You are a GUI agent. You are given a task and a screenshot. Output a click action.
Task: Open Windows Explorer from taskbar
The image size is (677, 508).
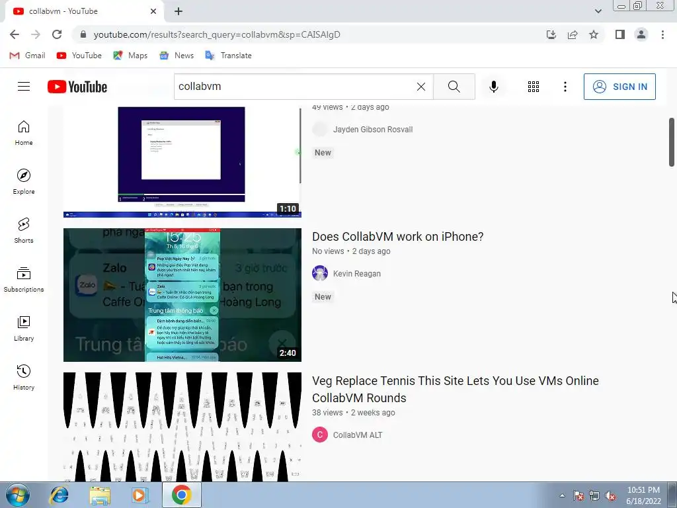100,495
